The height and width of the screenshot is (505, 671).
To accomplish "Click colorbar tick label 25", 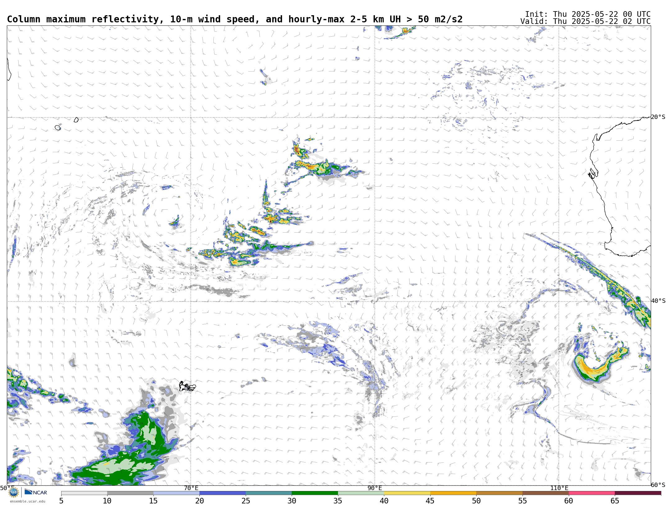I will [x=246, y=501].
